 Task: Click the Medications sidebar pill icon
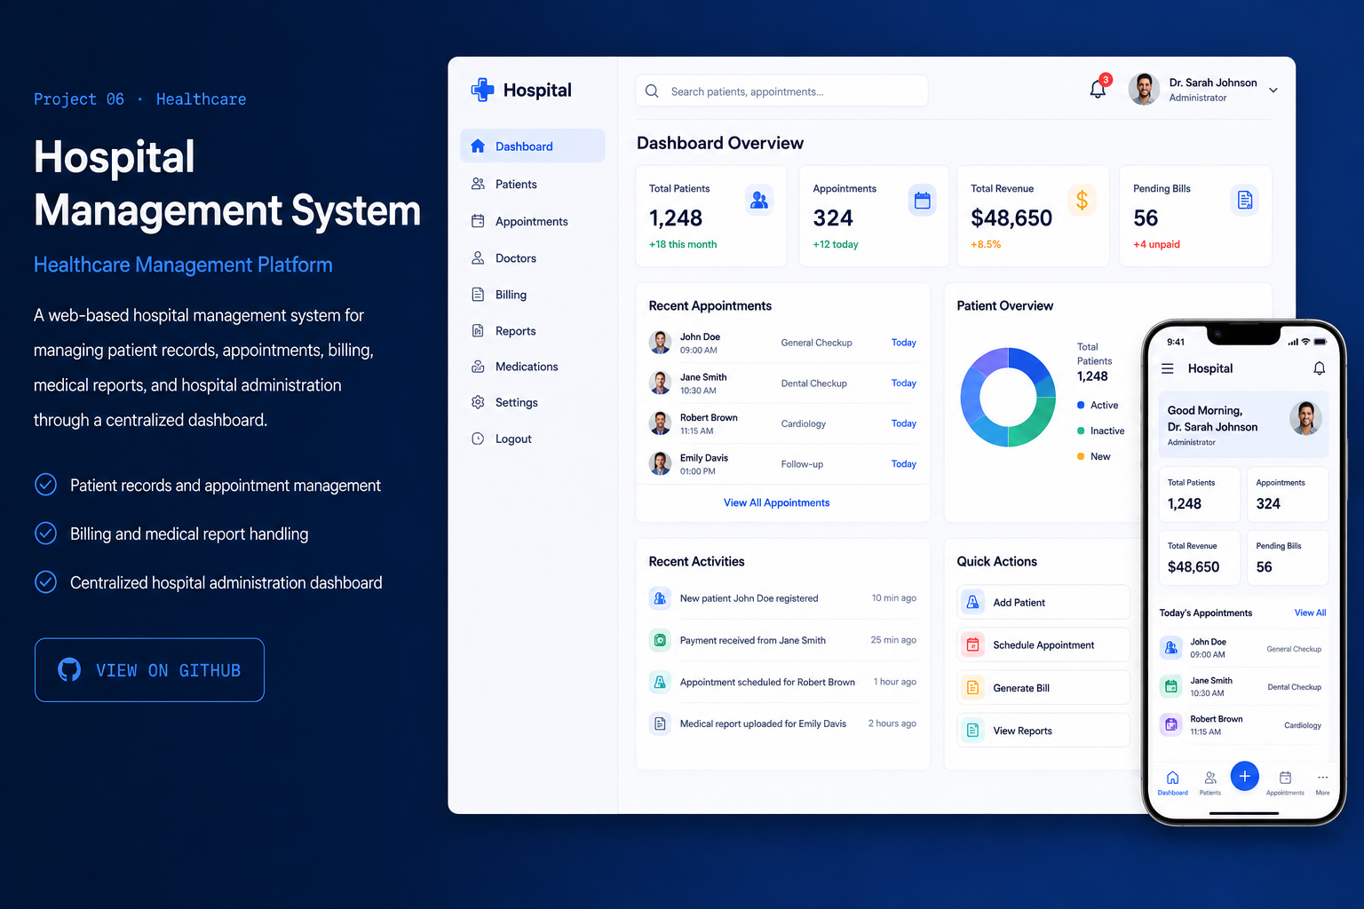(478, 367)
